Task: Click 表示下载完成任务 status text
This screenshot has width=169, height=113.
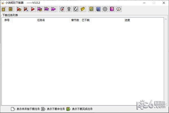Action: point(82,109)
